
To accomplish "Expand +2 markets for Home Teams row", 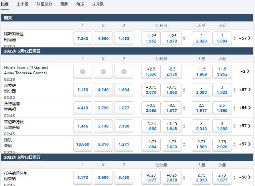I will click(245, 71).
